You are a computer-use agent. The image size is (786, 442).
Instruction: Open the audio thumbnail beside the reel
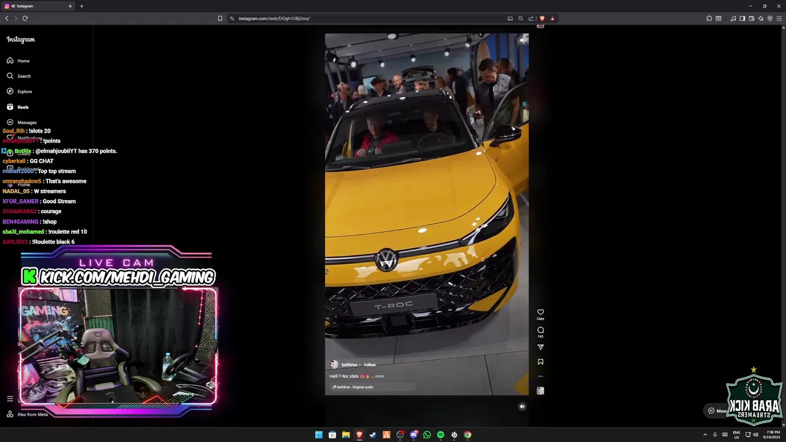click(x=540, y=390)
